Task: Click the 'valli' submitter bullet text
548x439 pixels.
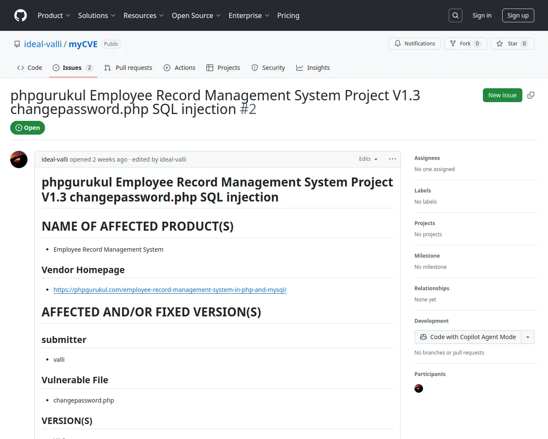Action: coord(59,360)
